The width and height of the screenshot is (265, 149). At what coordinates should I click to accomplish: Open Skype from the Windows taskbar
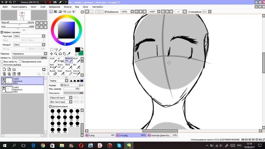tap(119, 145)
